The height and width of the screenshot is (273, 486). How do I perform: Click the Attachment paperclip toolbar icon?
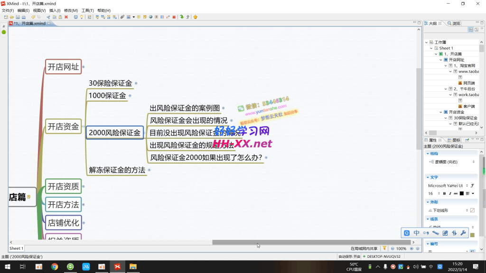(122, 17)
